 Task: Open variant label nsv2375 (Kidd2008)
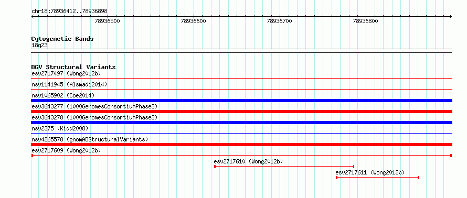pos(60,128)
